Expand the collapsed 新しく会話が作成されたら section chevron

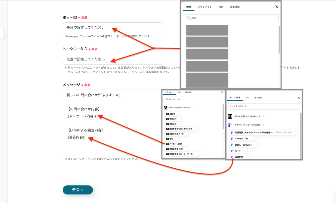(x=263, y=116)
